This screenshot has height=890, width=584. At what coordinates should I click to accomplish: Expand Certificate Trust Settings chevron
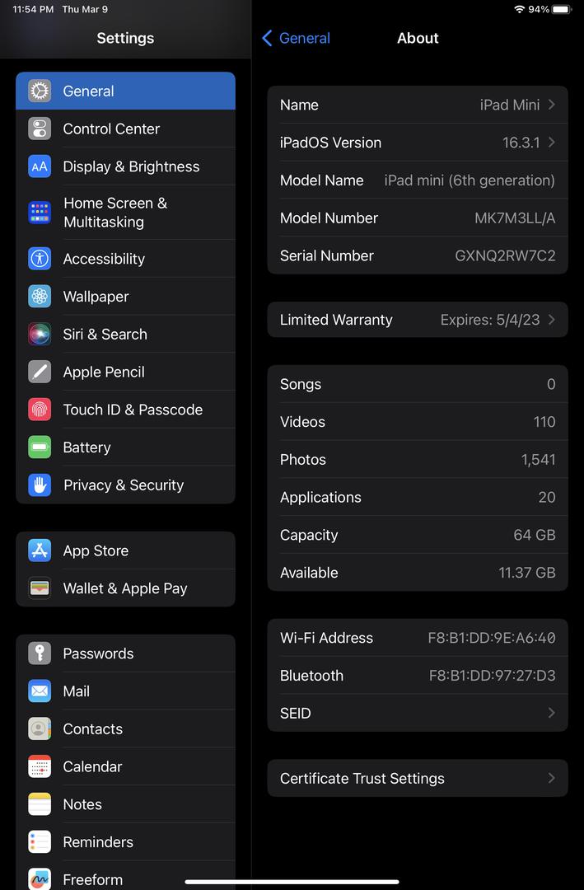click(x=551, y=778)
